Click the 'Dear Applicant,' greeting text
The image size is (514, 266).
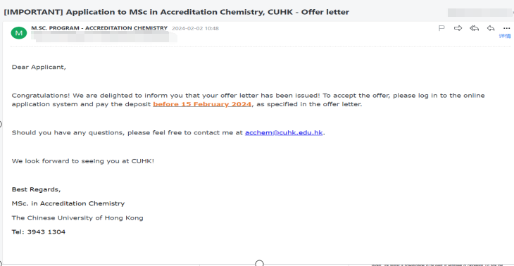[39, 67]
